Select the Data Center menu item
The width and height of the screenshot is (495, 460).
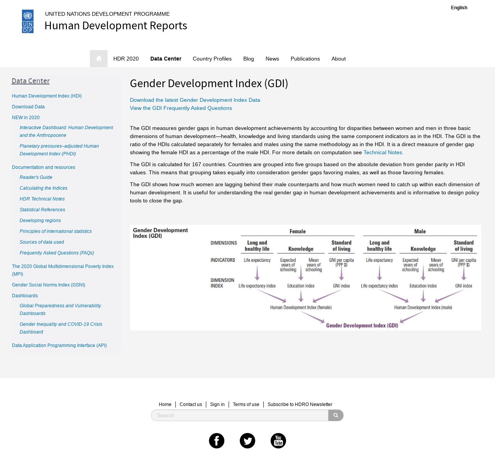(166, 59)
